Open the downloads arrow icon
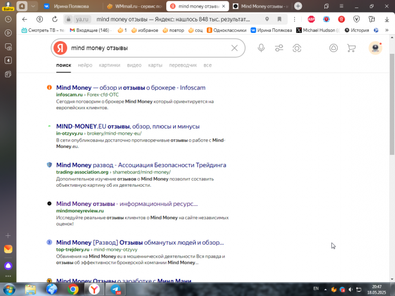Viewport: 395px width, 296px height. click(x=387, y=19)
